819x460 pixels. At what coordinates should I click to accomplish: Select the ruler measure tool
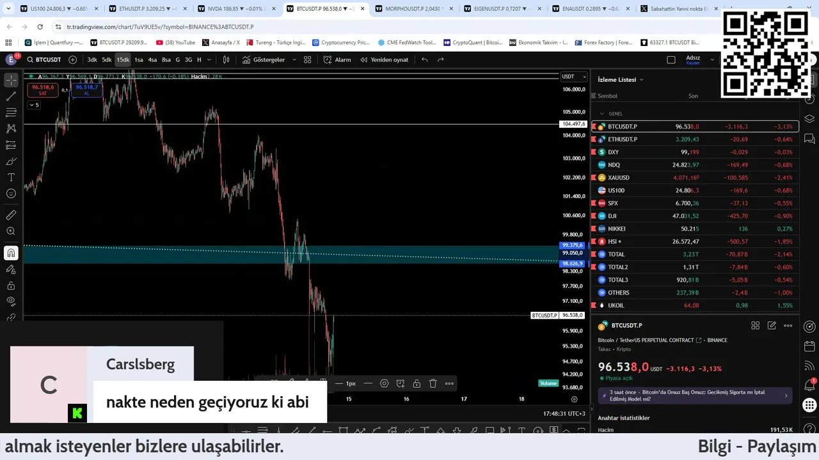11,215
